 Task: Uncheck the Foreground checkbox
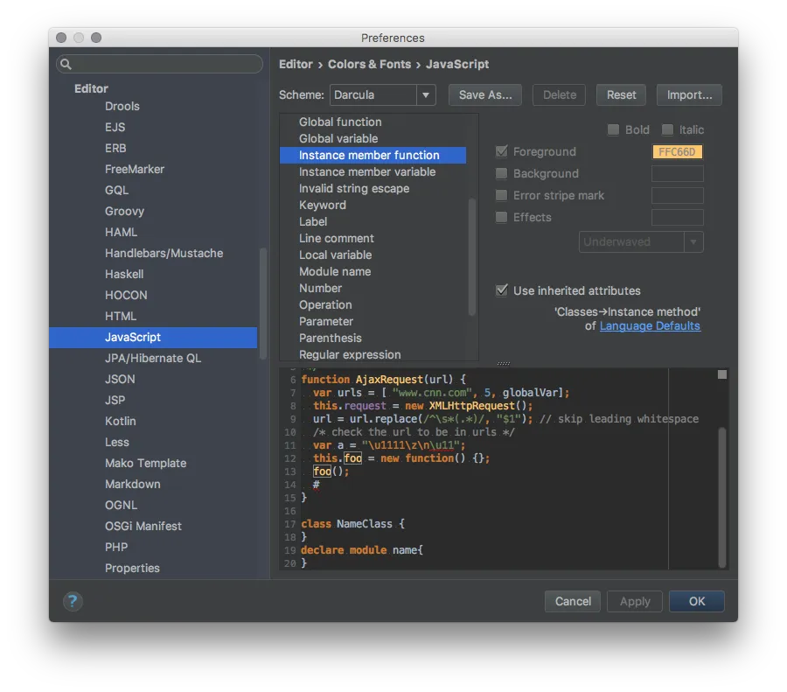coord(501,151)
